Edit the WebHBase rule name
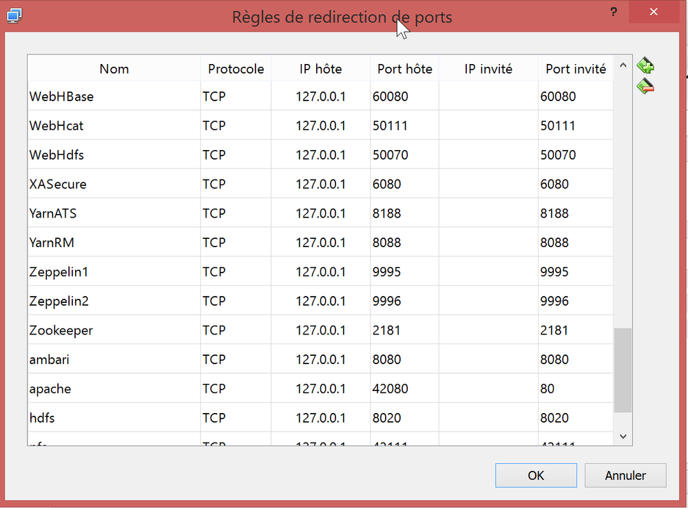Image resolution: width=688 pixels, height=508 pixels. pyautogui.click(x=114, y=96)
